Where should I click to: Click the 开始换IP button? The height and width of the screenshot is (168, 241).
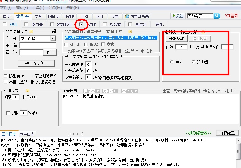[176, 38]
